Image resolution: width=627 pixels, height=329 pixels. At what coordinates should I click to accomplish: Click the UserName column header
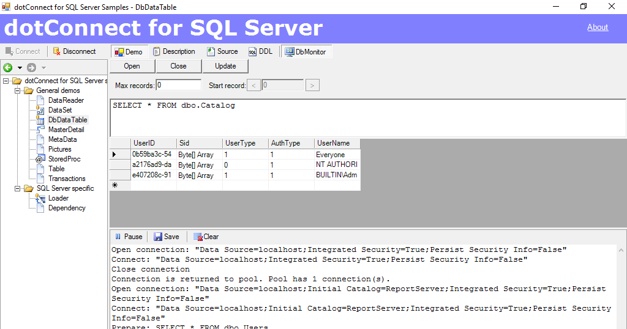click(337, 143)
